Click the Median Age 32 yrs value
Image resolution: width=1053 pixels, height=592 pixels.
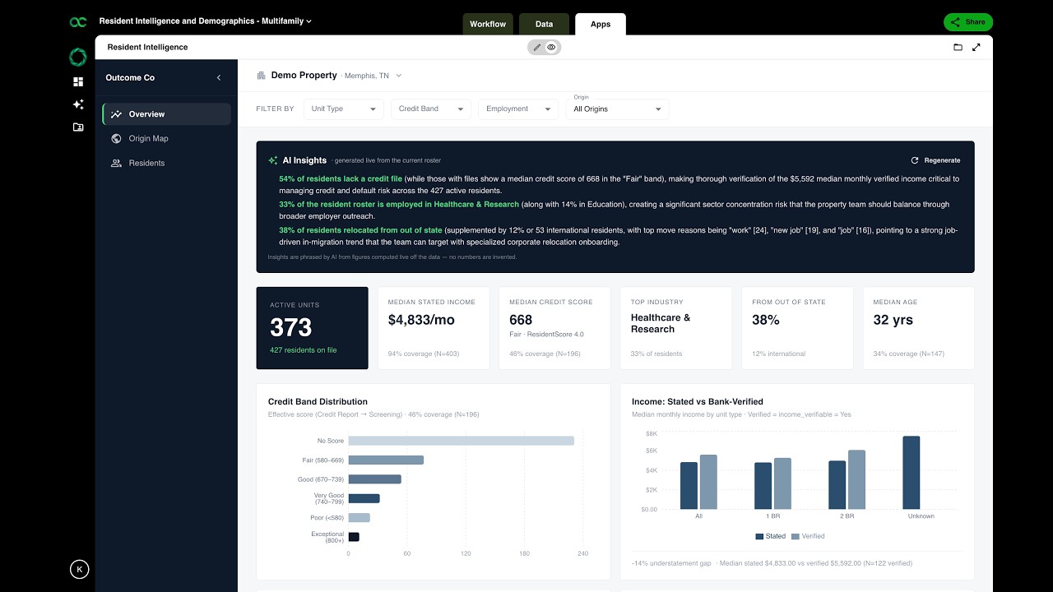click(x=893, y=320)
